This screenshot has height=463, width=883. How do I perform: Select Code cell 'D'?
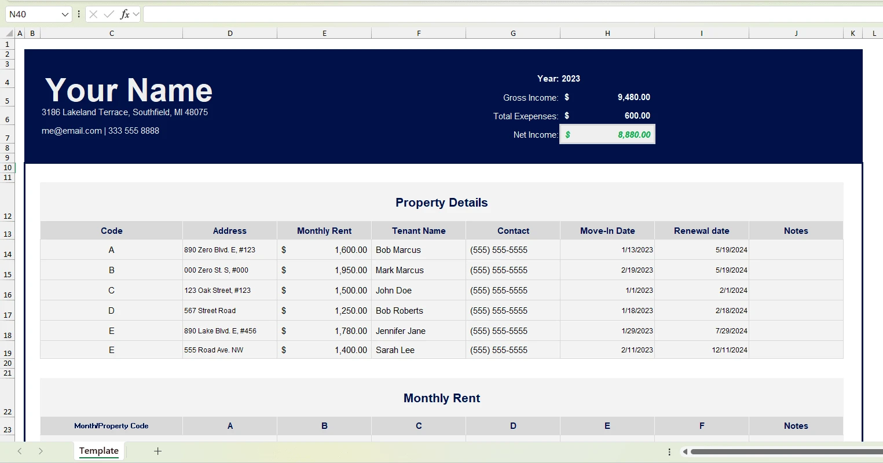(112, 311)
